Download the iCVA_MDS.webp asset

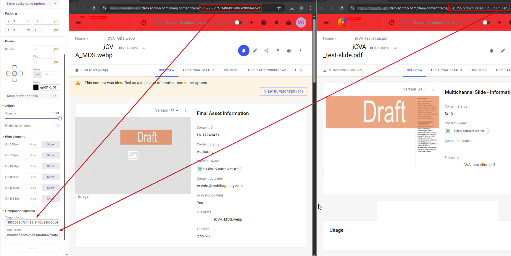click(278, 51)
